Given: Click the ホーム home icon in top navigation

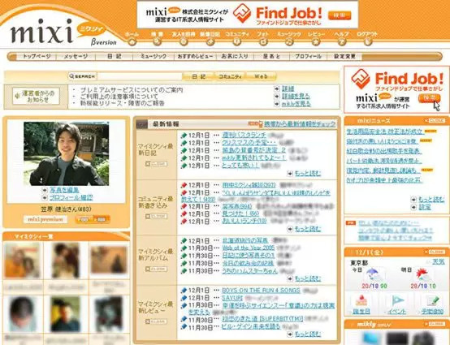Looking at the screenshot, I should (x=132, y=42).
